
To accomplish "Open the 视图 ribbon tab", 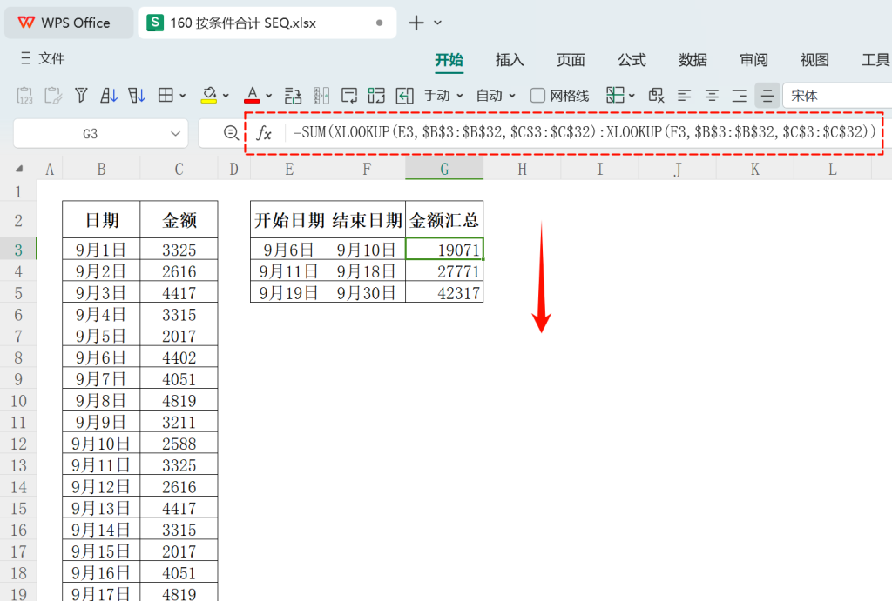I will (x=814, y=60).
